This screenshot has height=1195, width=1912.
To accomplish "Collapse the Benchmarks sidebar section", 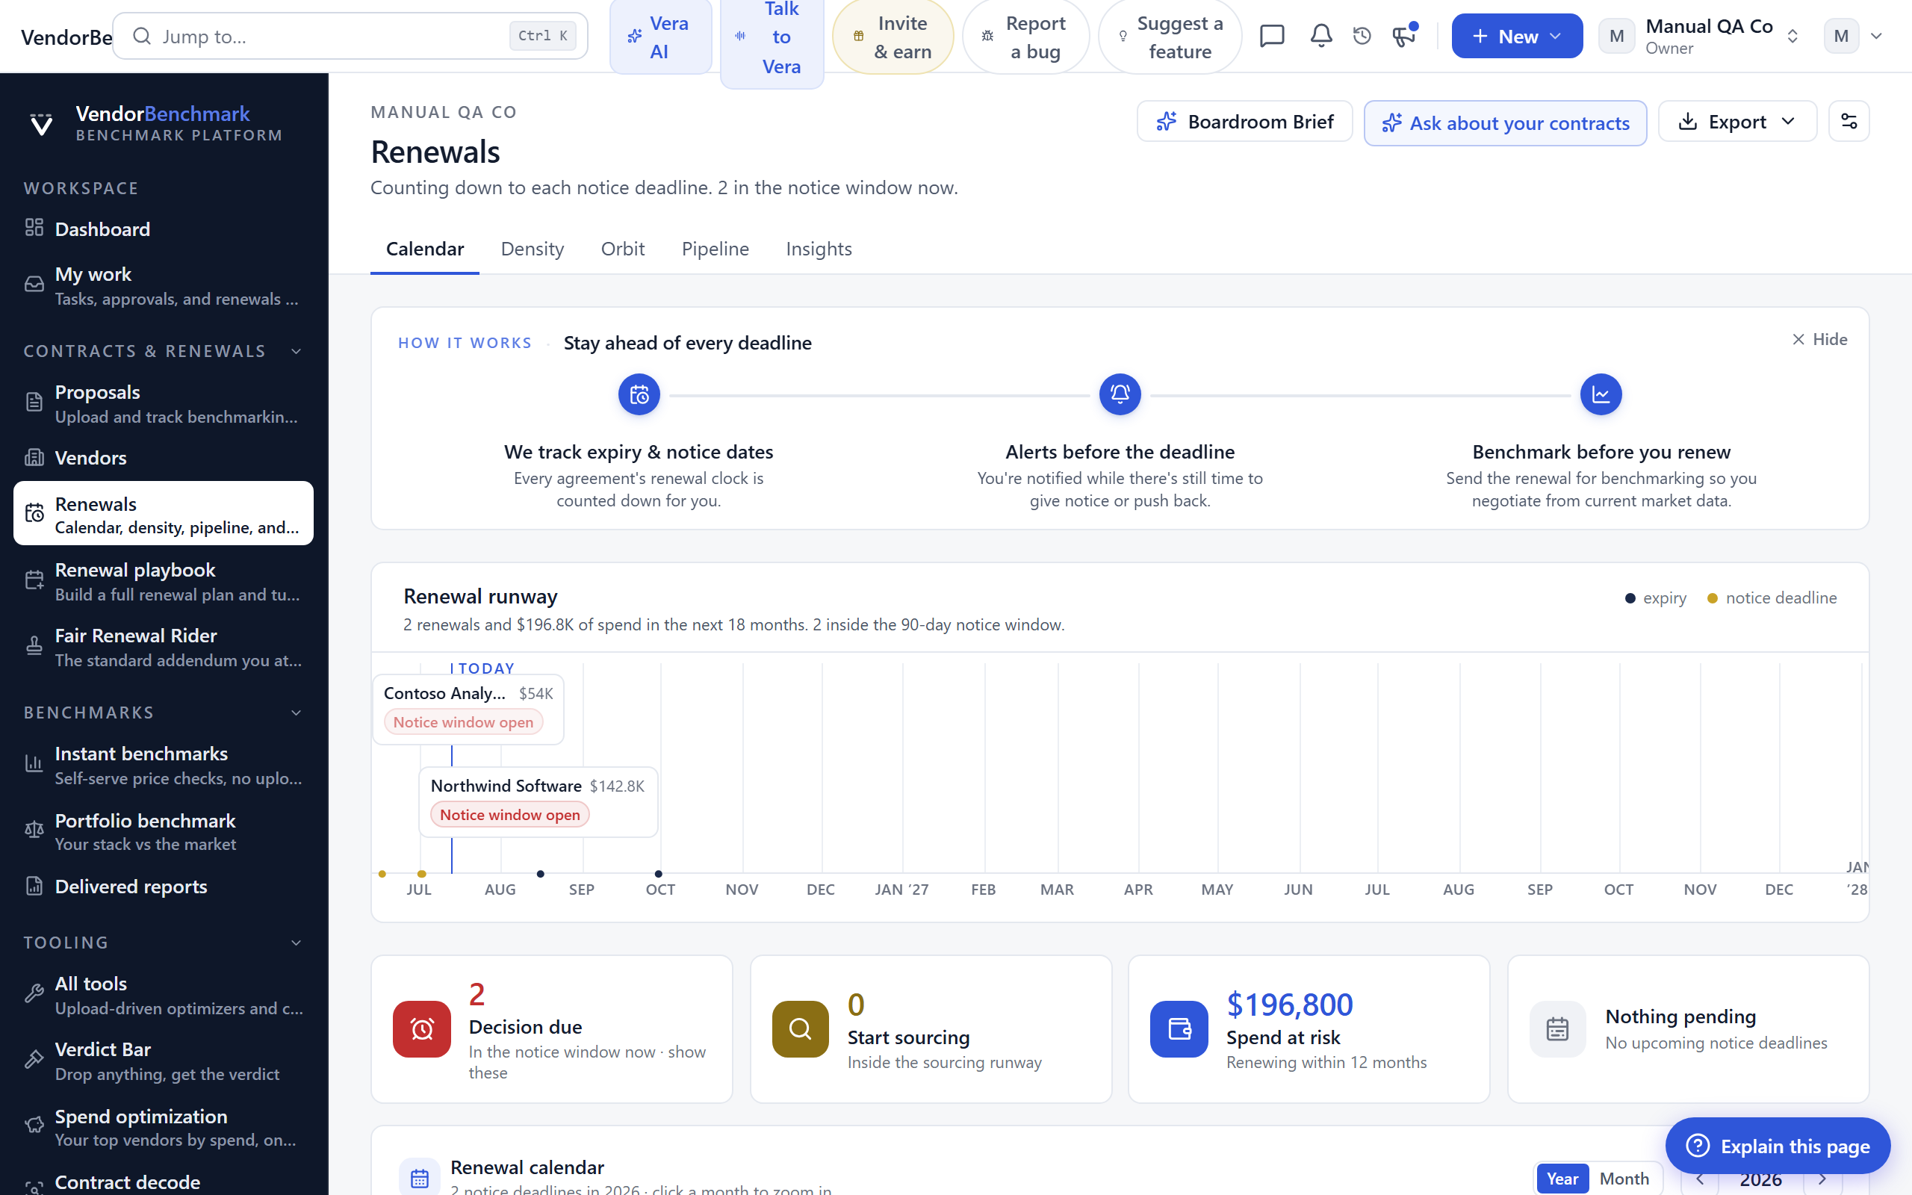I will click(297, 713).
